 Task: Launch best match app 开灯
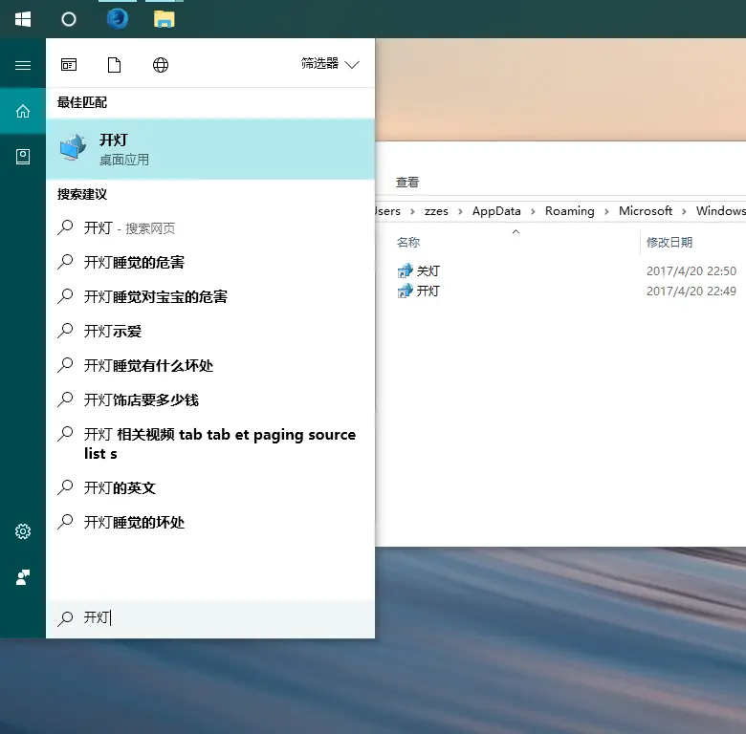coord(210,149)
